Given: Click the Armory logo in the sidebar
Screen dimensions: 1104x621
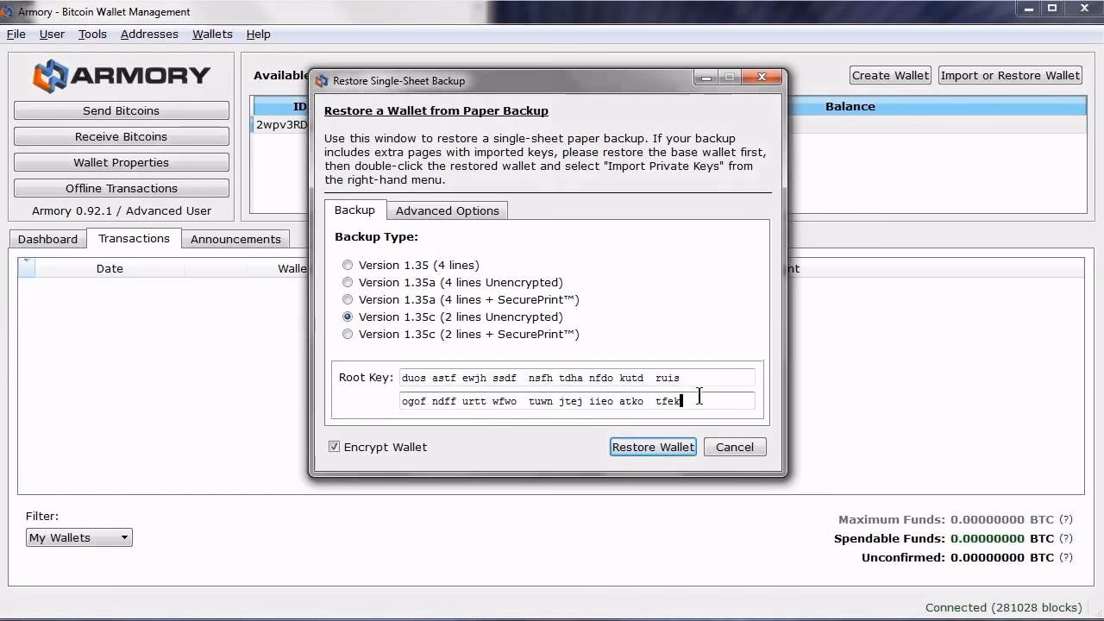Looking at the screenshot, I should pyautogui.click(x=122, y=76).
